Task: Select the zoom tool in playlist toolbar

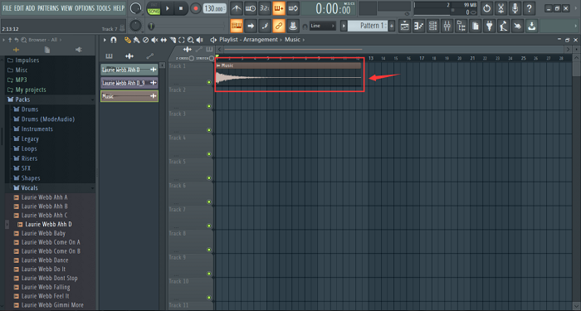Action: (190, 40)
